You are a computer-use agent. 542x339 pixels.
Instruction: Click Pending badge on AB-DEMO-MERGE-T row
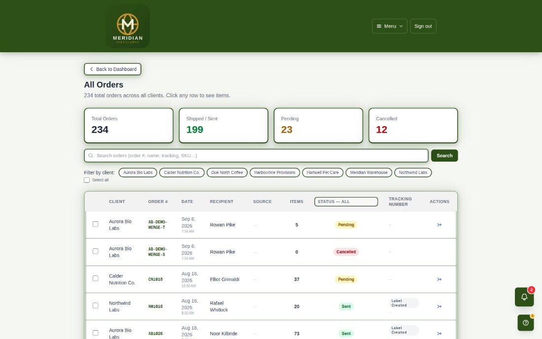[346, 225]
